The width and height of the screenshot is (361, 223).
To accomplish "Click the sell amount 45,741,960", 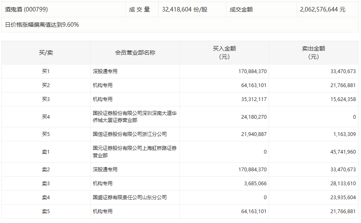I will click(343, 152).
